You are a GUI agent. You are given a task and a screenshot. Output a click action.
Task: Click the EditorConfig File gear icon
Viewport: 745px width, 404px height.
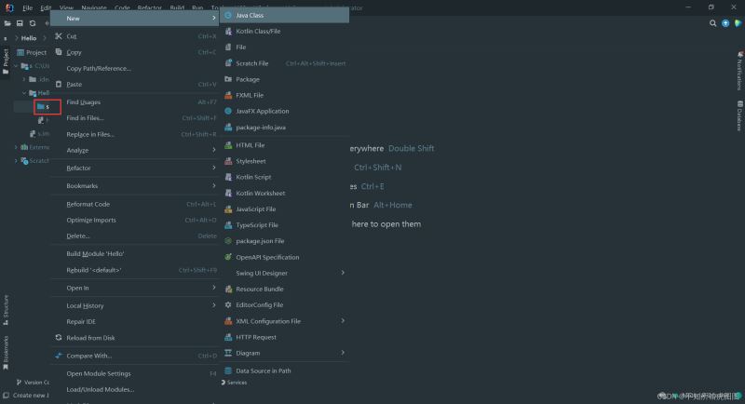pyautogui.click(x=228, y=304)
